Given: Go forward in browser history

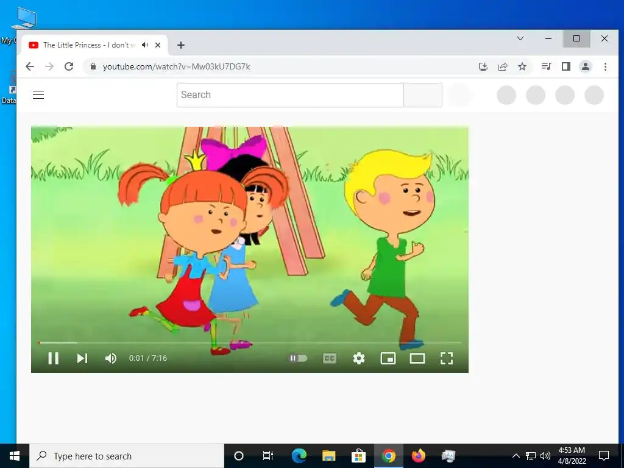Looking at the screenshot, I should tap(49, 66).
